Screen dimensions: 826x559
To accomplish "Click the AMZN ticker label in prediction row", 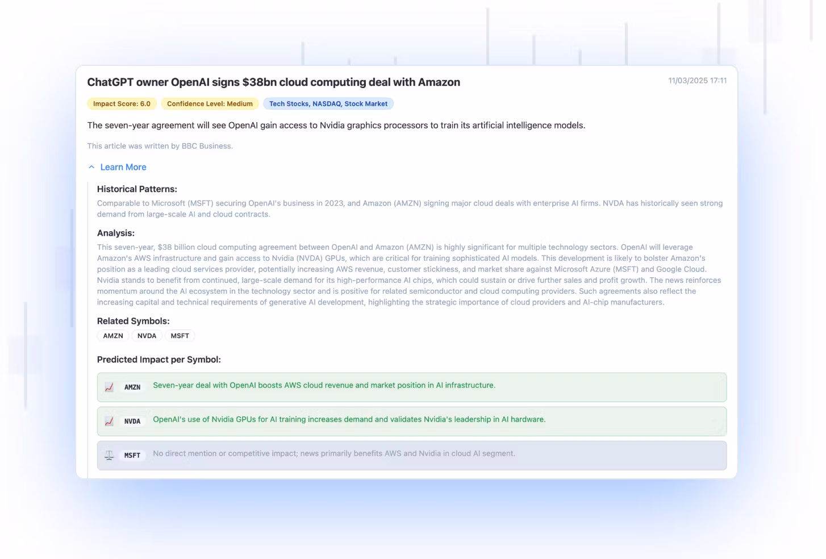I will [x=132, y=387].
